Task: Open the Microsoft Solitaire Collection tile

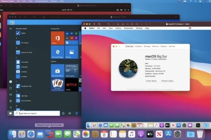Action: point(58,85)
